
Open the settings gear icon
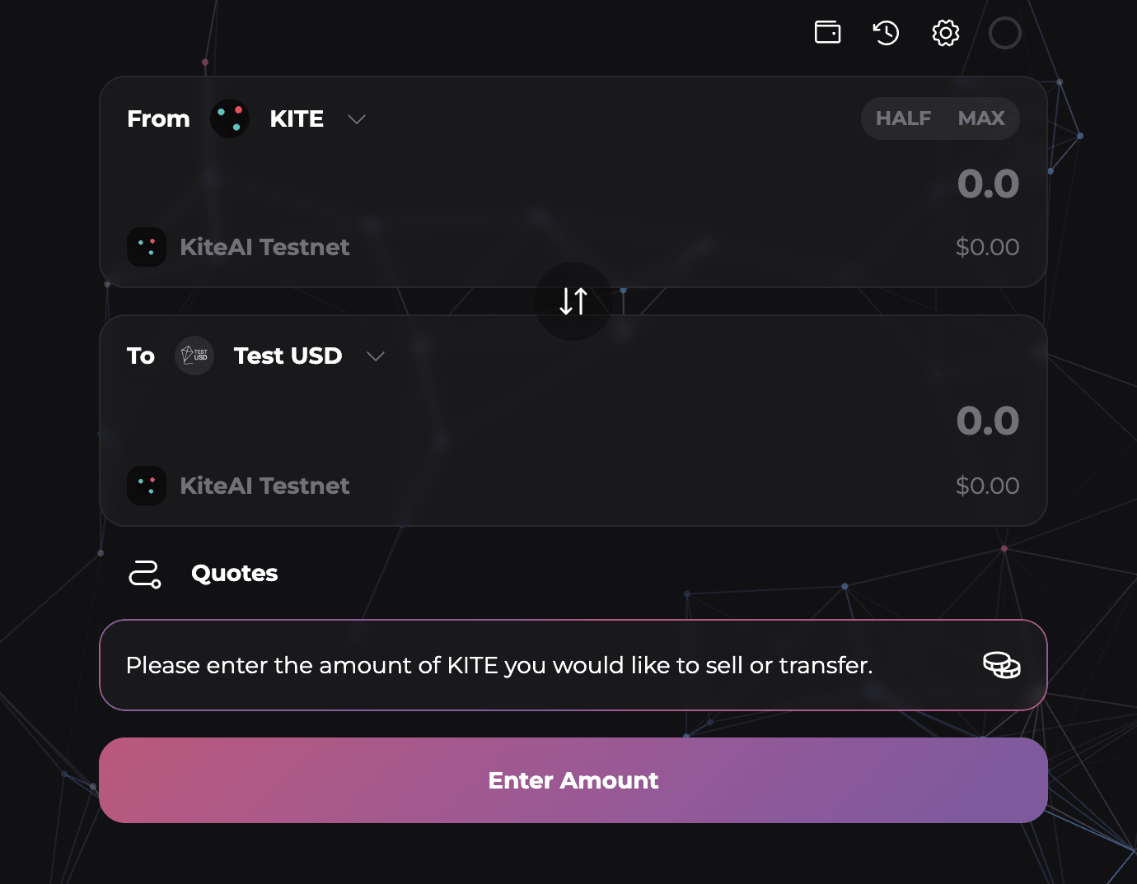945,33
